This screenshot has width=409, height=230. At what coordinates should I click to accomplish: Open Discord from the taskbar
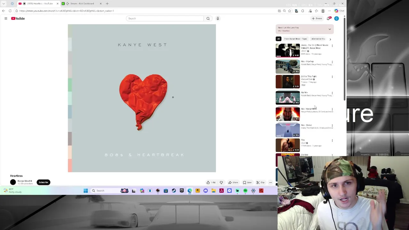[205, 191]
